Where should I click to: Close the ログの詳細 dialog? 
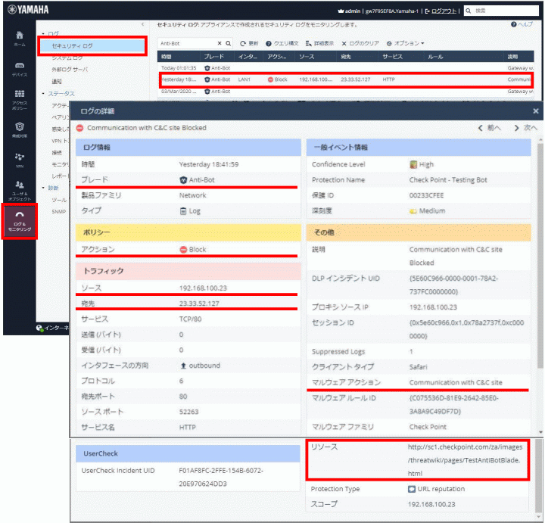535,111
